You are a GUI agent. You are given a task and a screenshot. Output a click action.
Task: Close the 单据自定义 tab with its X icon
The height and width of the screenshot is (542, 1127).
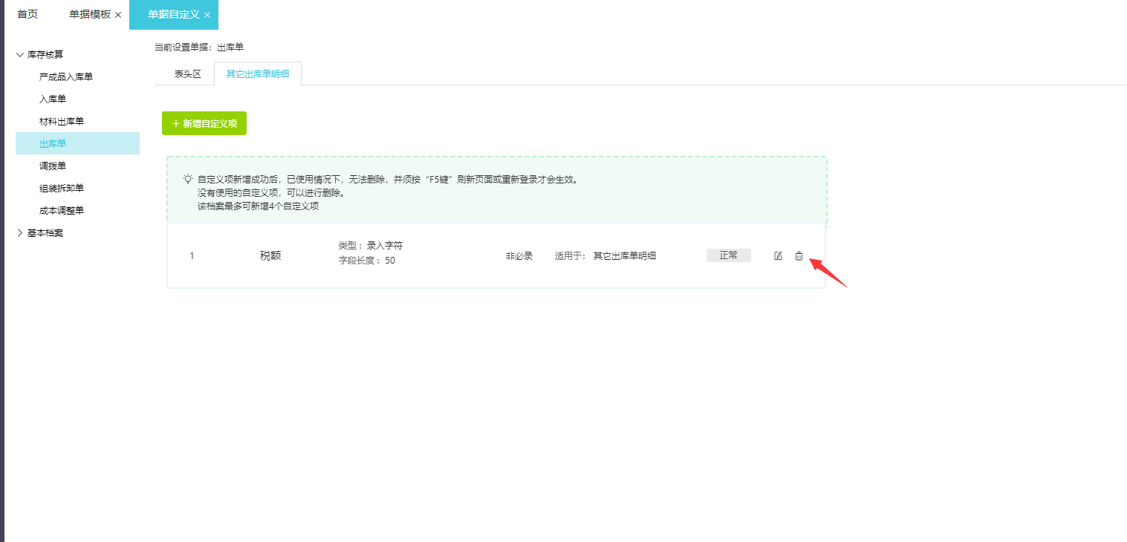point(209,14)
